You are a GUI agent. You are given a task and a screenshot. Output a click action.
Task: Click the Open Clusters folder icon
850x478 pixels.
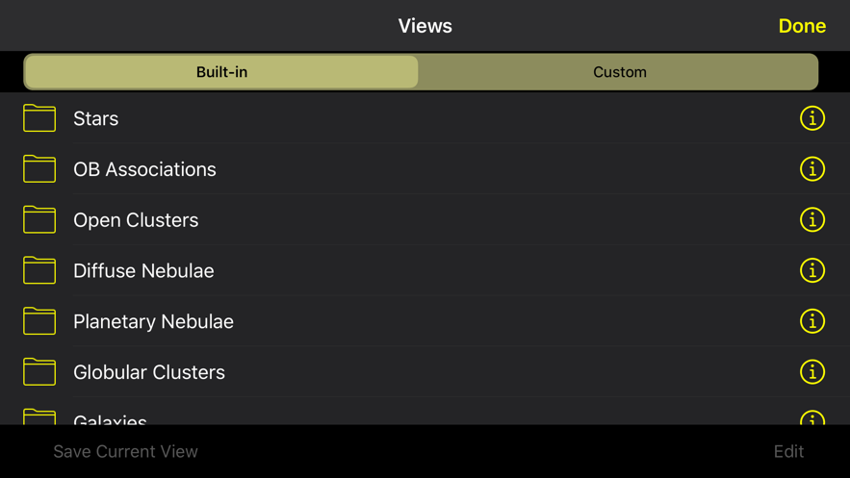click(x=39, y=220)
